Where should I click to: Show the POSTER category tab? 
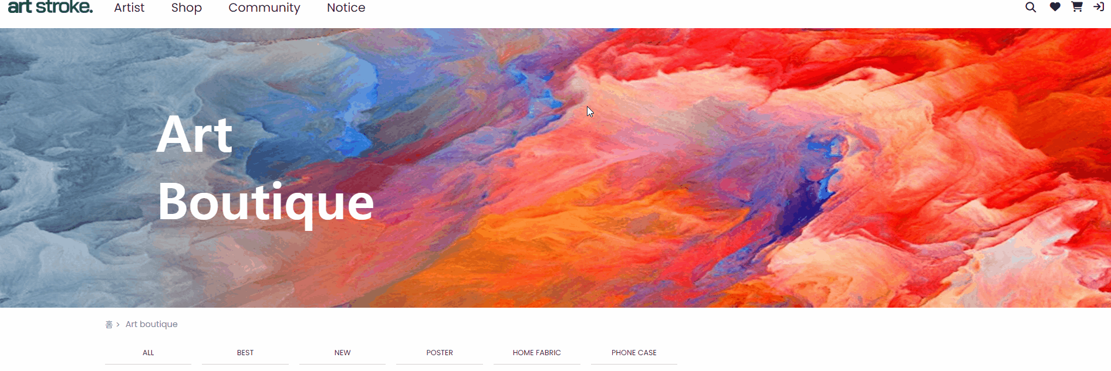pos(440,353)
